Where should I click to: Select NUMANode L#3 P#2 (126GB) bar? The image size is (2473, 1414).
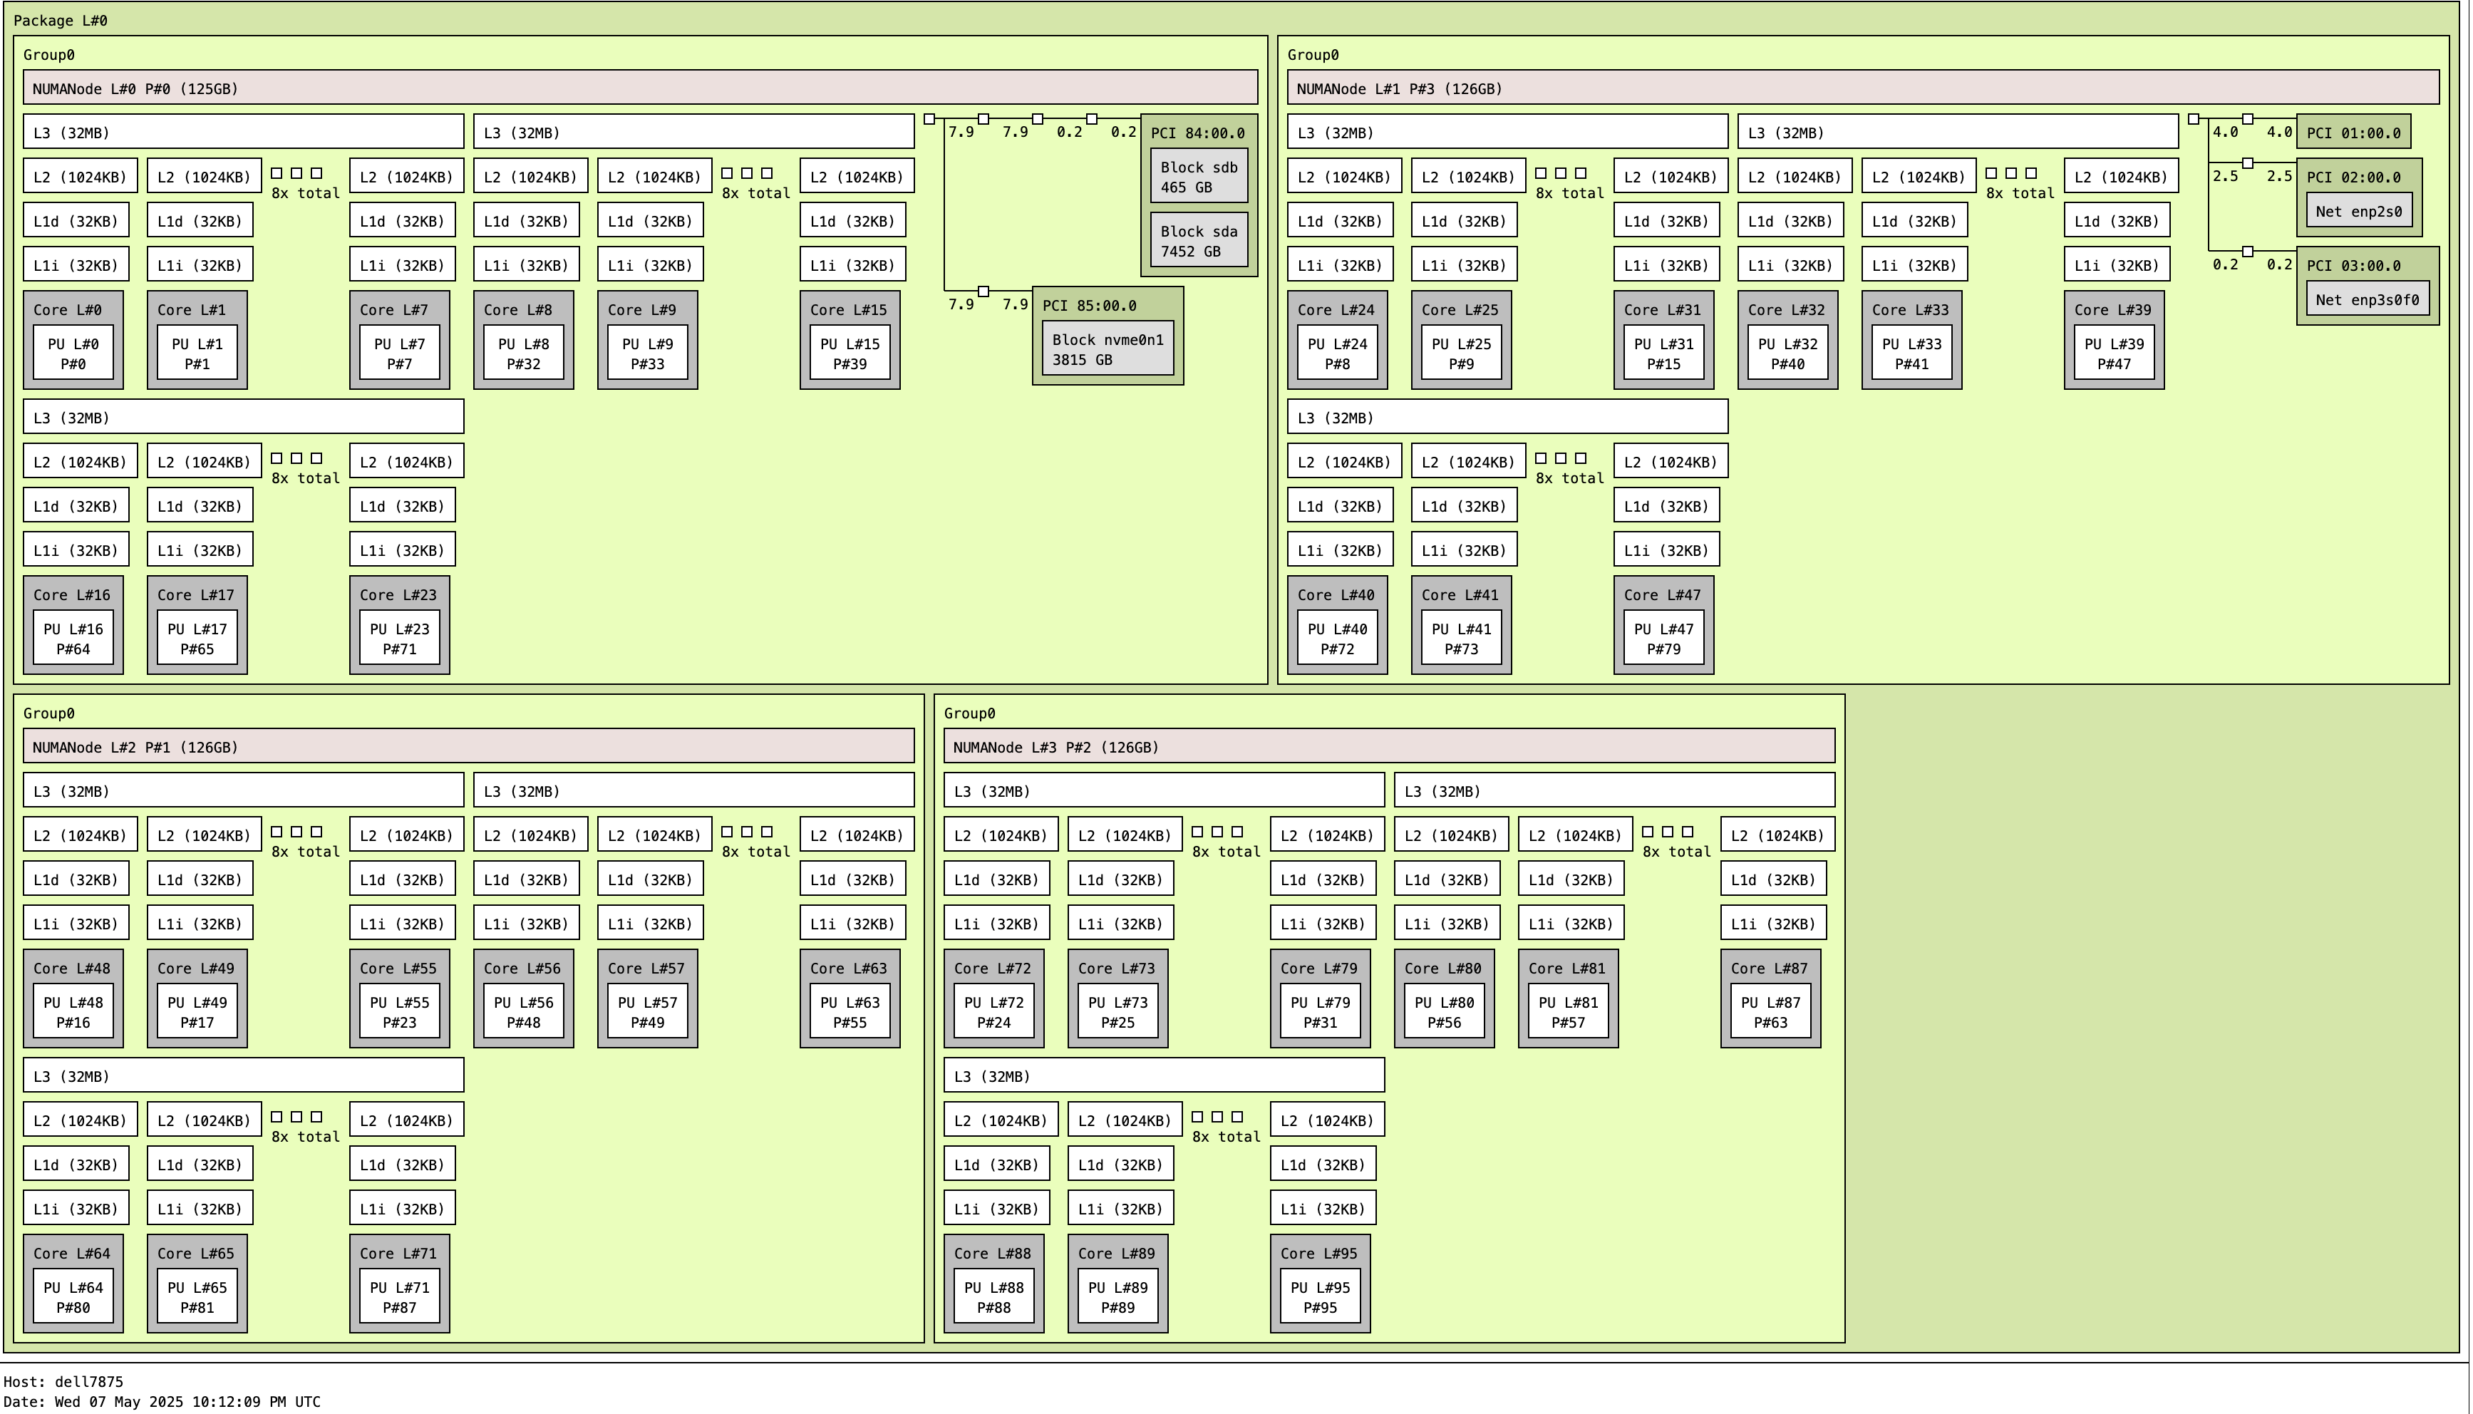point(1388,747)
